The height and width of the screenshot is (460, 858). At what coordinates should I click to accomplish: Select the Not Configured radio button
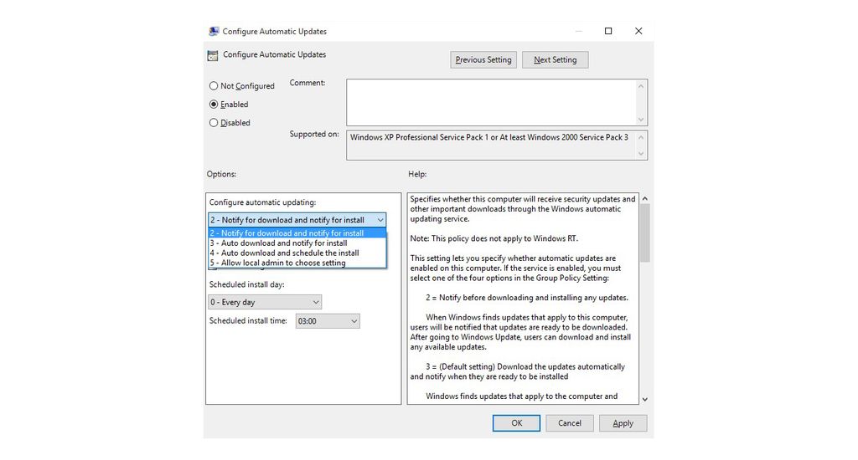tap(214, 86)
